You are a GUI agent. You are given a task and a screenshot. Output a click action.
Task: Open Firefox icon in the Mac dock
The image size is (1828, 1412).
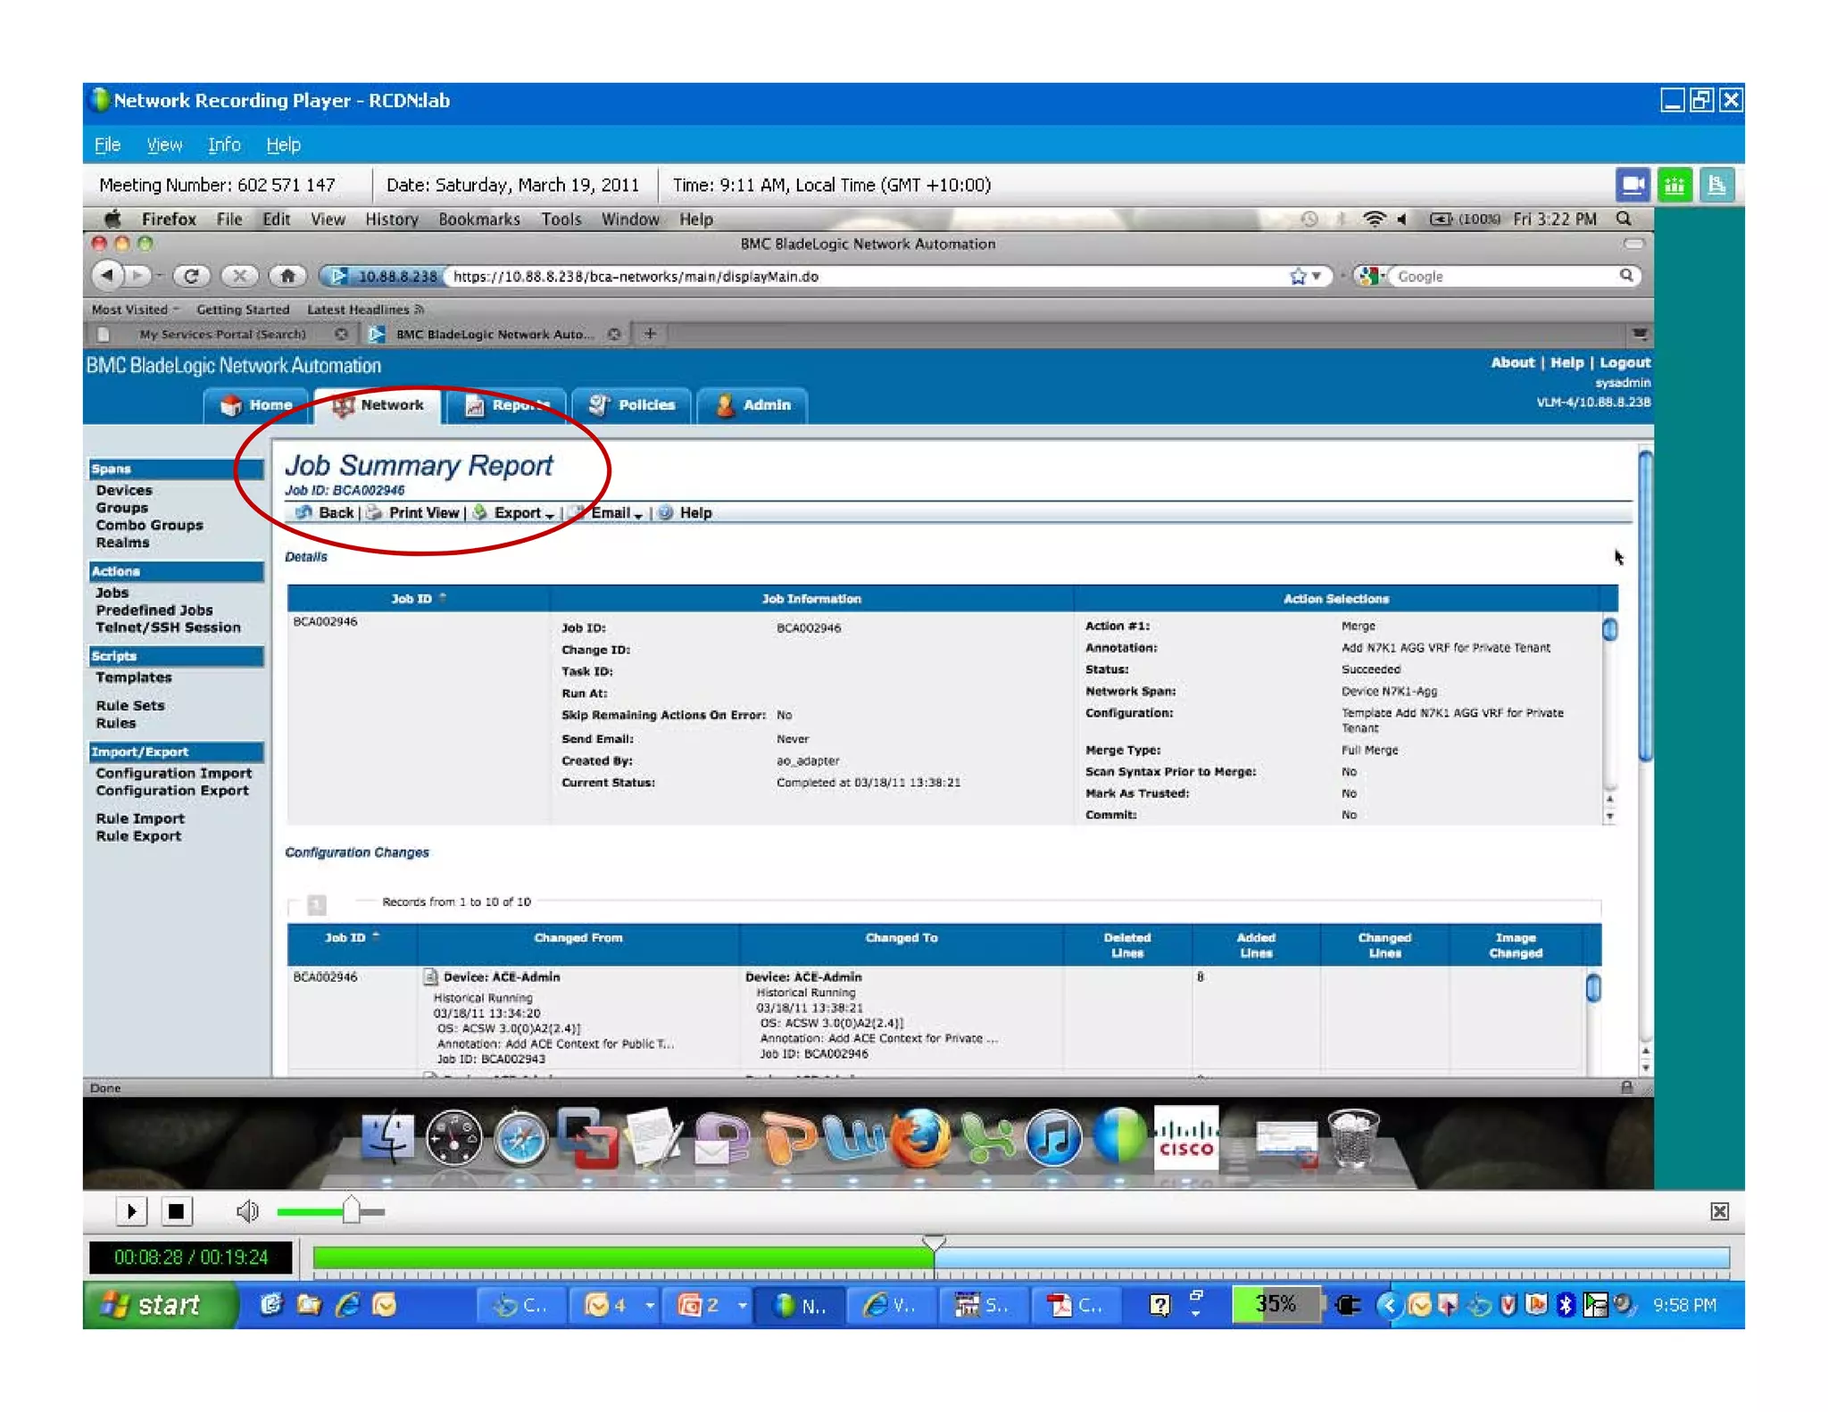[920, 1137]
